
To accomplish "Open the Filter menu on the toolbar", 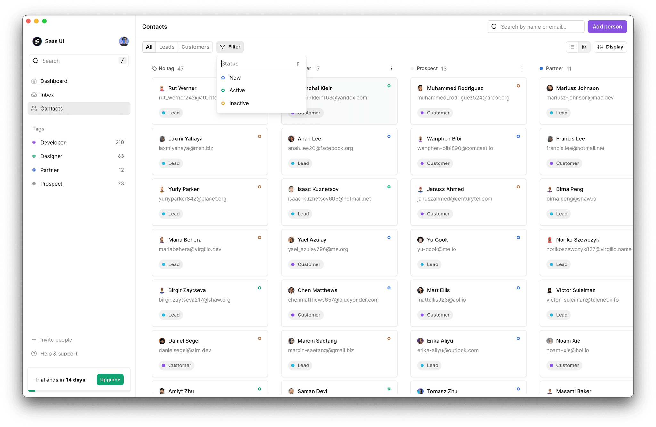I will pyautogui.click(x=230, y=47).
